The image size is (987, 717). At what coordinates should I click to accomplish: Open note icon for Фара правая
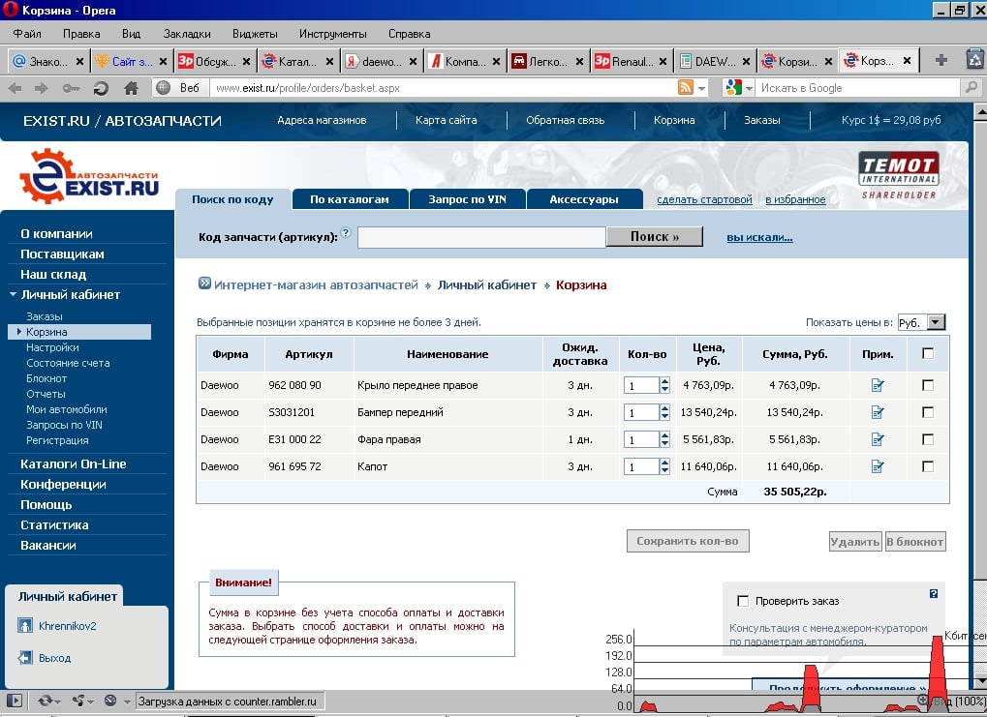click(878, 439)
